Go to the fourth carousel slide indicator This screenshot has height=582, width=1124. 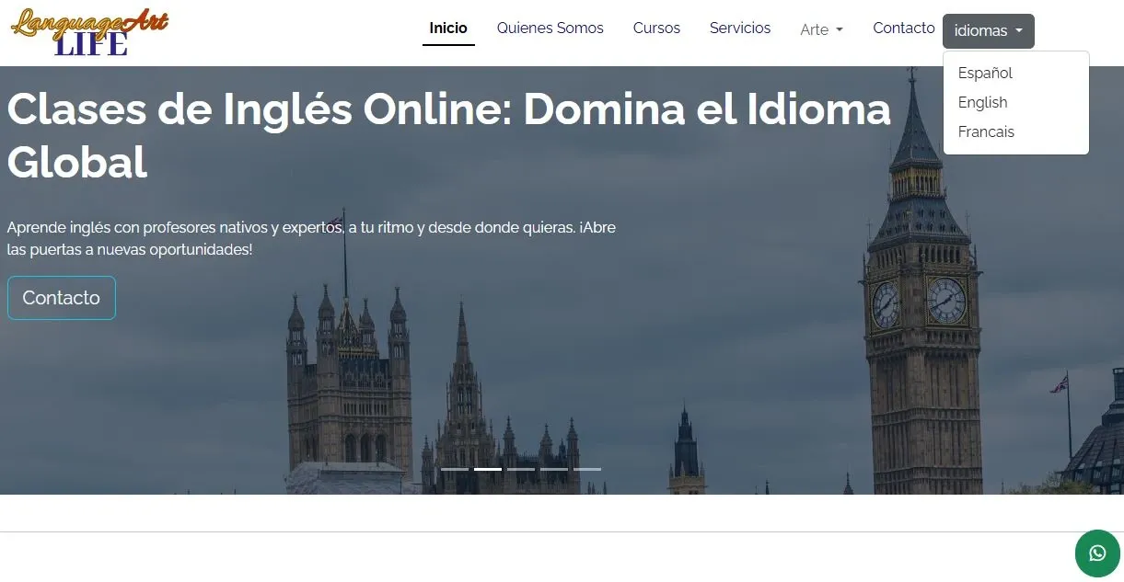pyautogui.click(x=554, y=469)
